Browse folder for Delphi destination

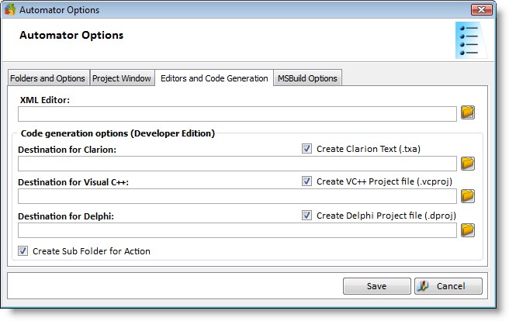468,230
